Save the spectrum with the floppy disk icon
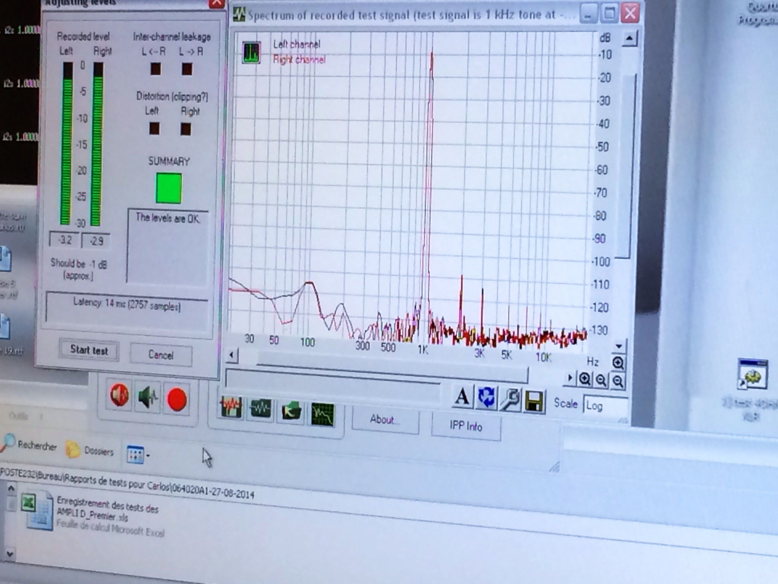The image size is (778, 584). click(534, 401)
